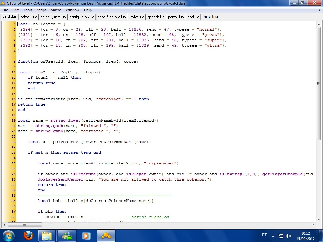The image size is (323, 242).
Task: Click 'getTopCorpse' in the code
Action: [68, 72]
